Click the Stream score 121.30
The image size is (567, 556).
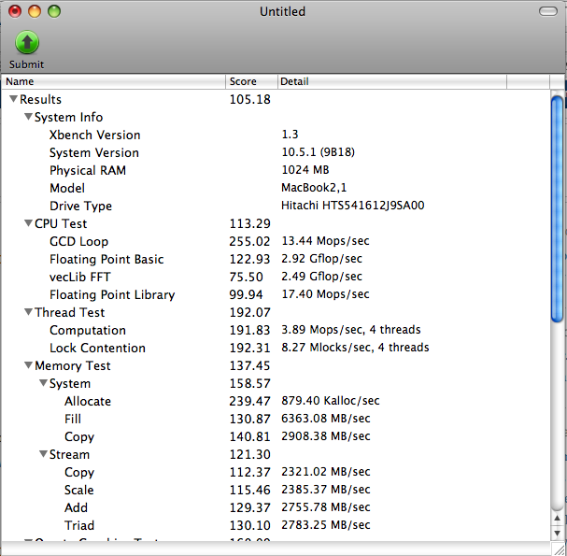249,453
